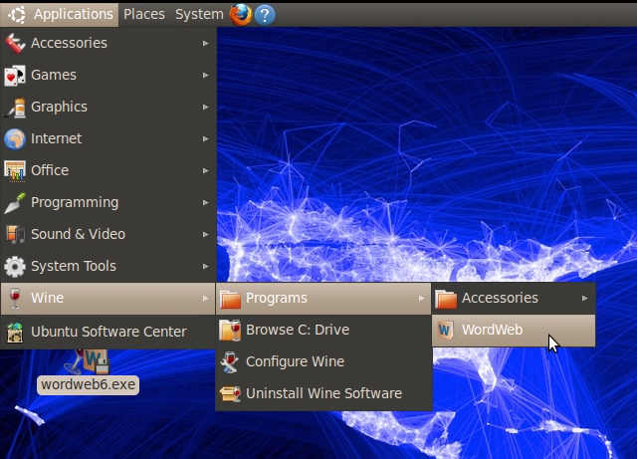The height and width of the screenshot is (459, 638).
Task: Click the wordweb6.exe file label
Action: [x=88, y=384]
